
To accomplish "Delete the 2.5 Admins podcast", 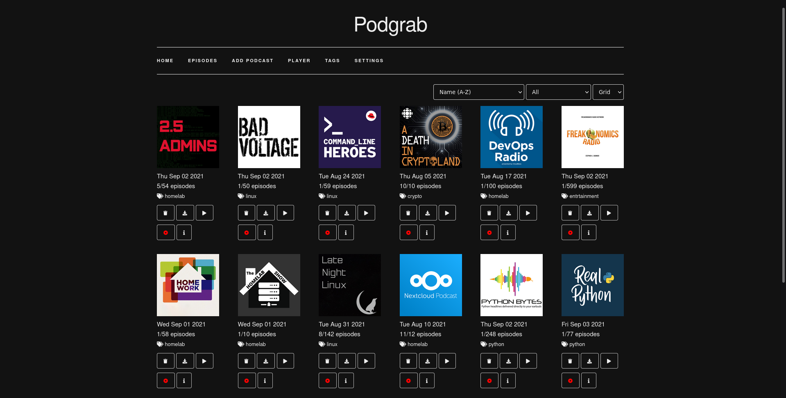I will point(165,213).
